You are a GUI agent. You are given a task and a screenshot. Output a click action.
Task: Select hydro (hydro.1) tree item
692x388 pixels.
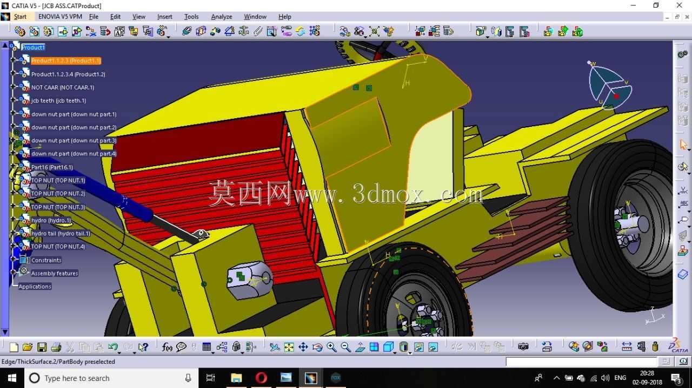51,220
